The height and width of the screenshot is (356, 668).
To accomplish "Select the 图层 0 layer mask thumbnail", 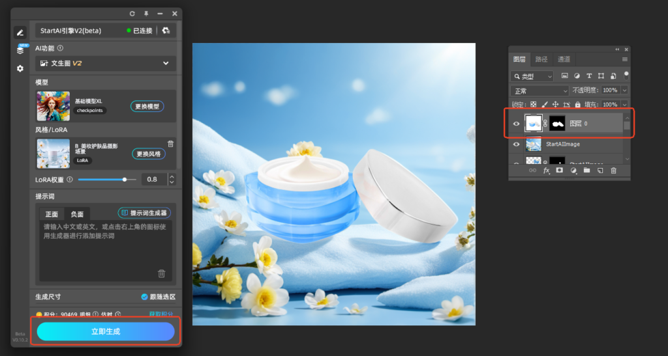I will (557, 124).
